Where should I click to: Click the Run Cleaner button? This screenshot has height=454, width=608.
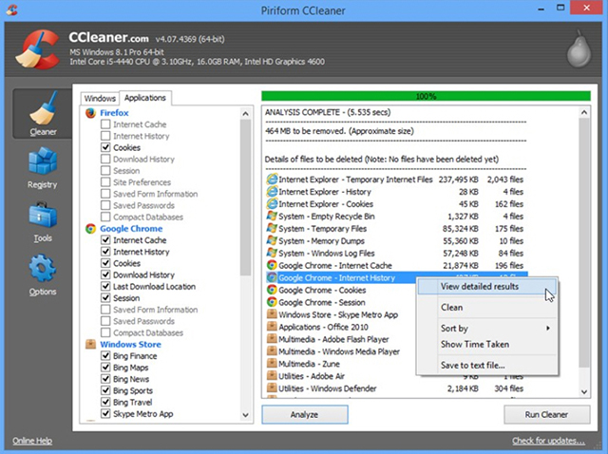pyautogui.click(x=547, y=415)
